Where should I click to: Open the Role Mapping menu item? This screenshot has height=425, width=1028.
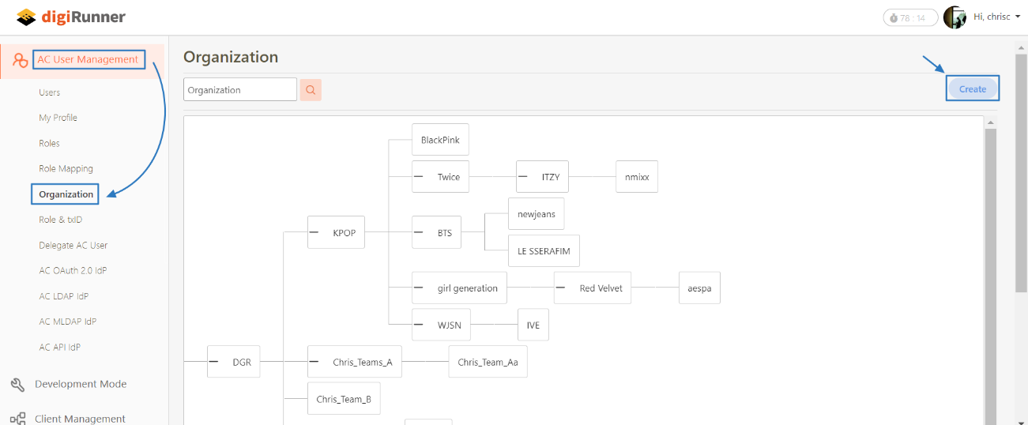coord(66,169)
